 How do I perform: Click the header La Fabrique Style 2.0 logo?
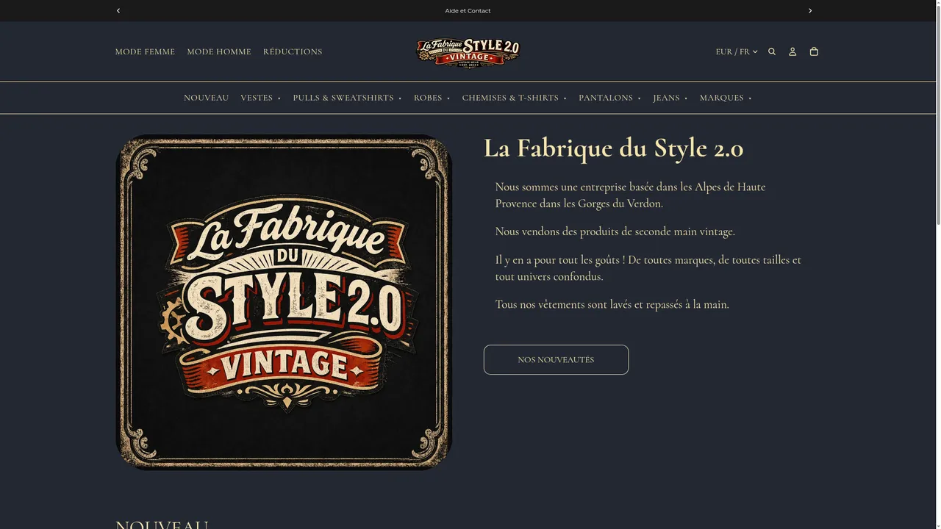click(468, 52)
